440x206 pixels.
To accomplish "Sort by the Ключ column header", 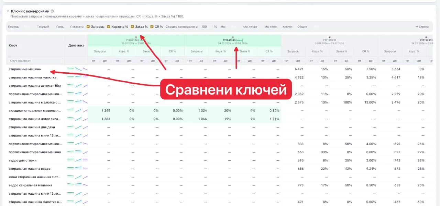I will click(x=13, y=45).
